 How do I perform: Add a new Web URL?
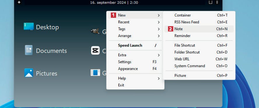click(x=199, y=59)
